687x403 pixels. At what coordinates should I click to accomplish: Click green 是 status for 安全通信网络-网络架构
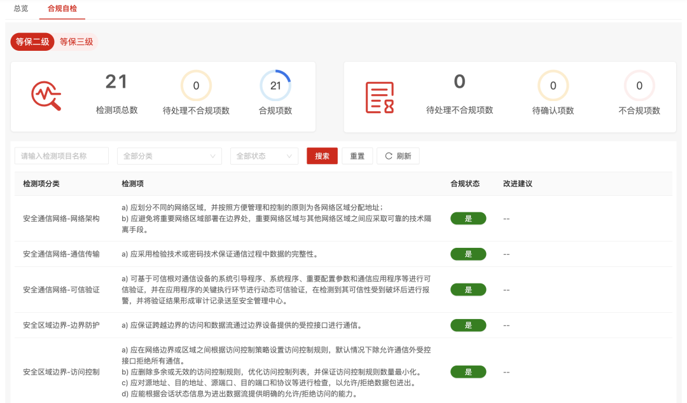click(468, 219)
